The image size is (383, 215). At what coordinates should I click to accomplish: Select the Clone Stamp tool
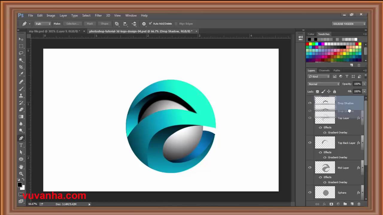[x=21, y=96]
